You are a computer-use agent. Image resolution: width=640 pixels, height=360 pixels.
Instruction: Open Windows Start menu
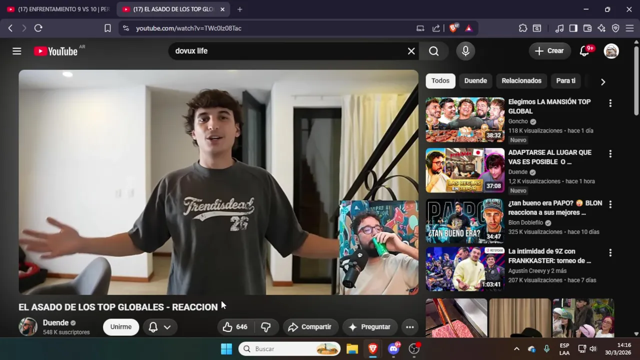tap(226, 349)
